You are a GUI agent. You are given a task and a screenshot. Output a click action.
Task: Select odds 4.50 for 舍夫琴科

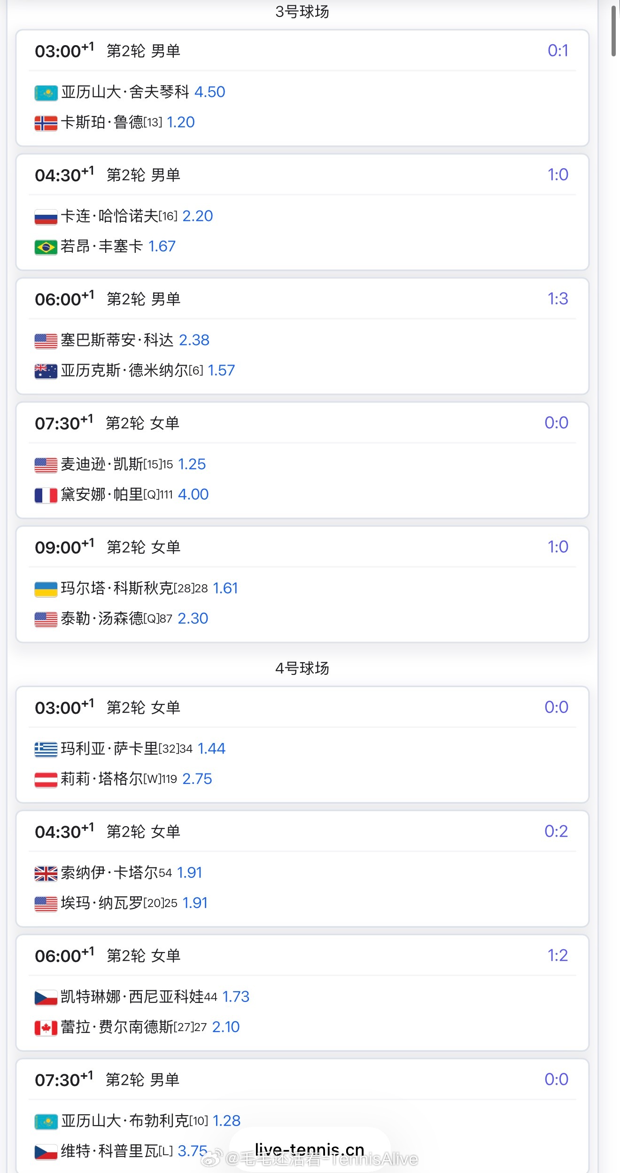[209, 92]
